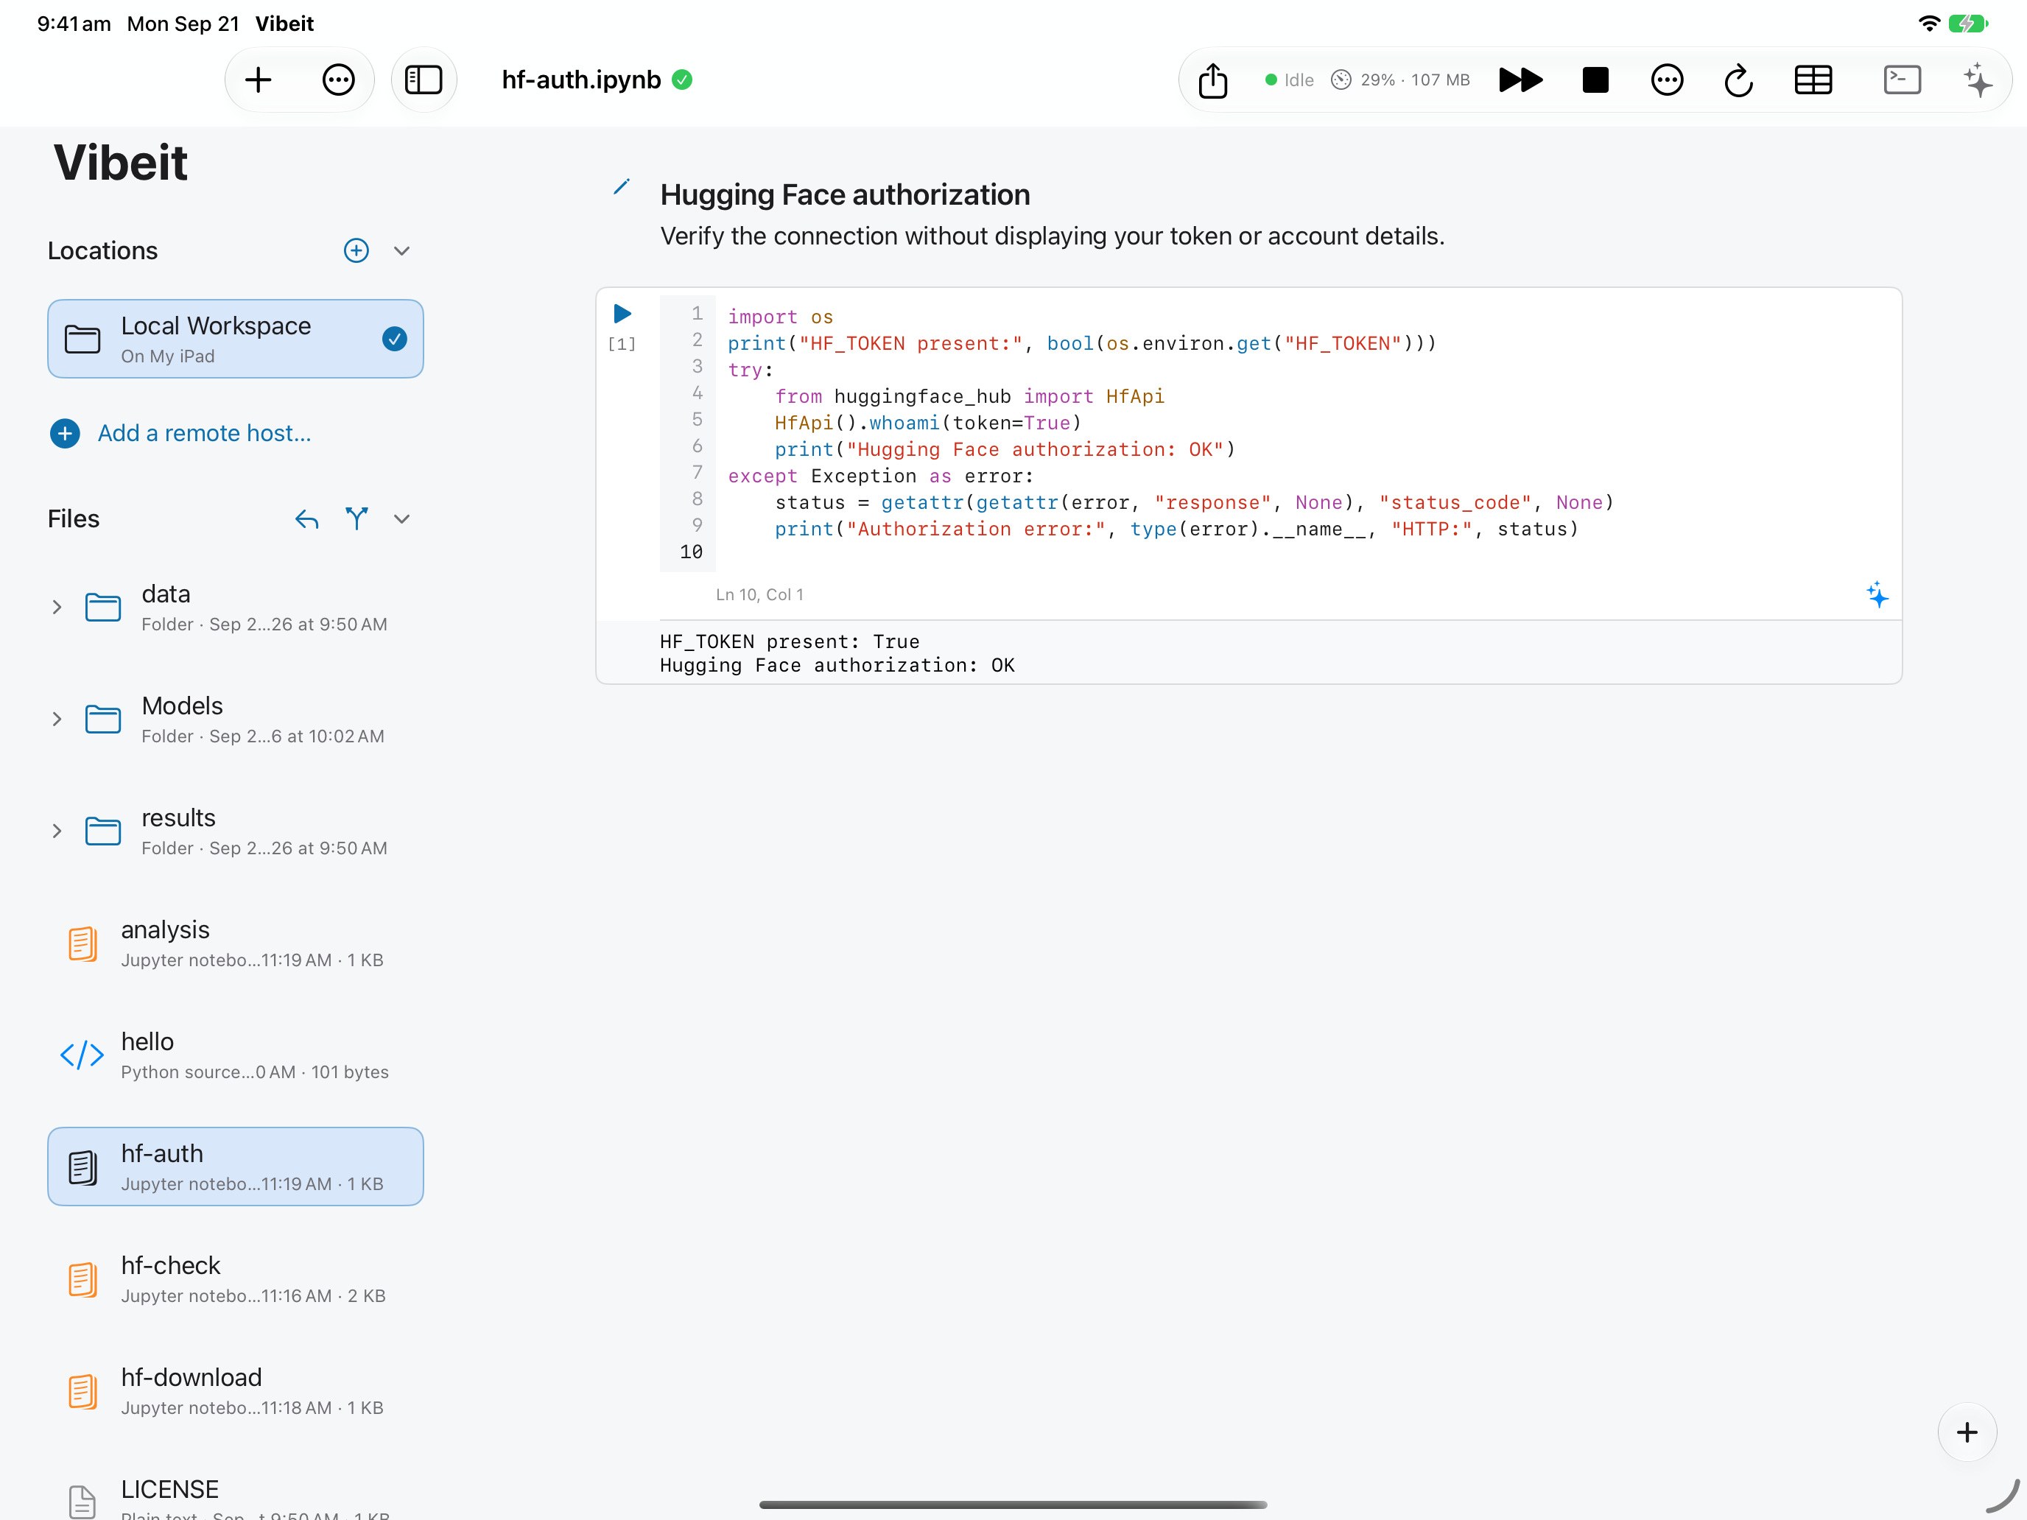Toggle the sidebar panel icon
This screenshot has height=1520, width=2027.
424,80
